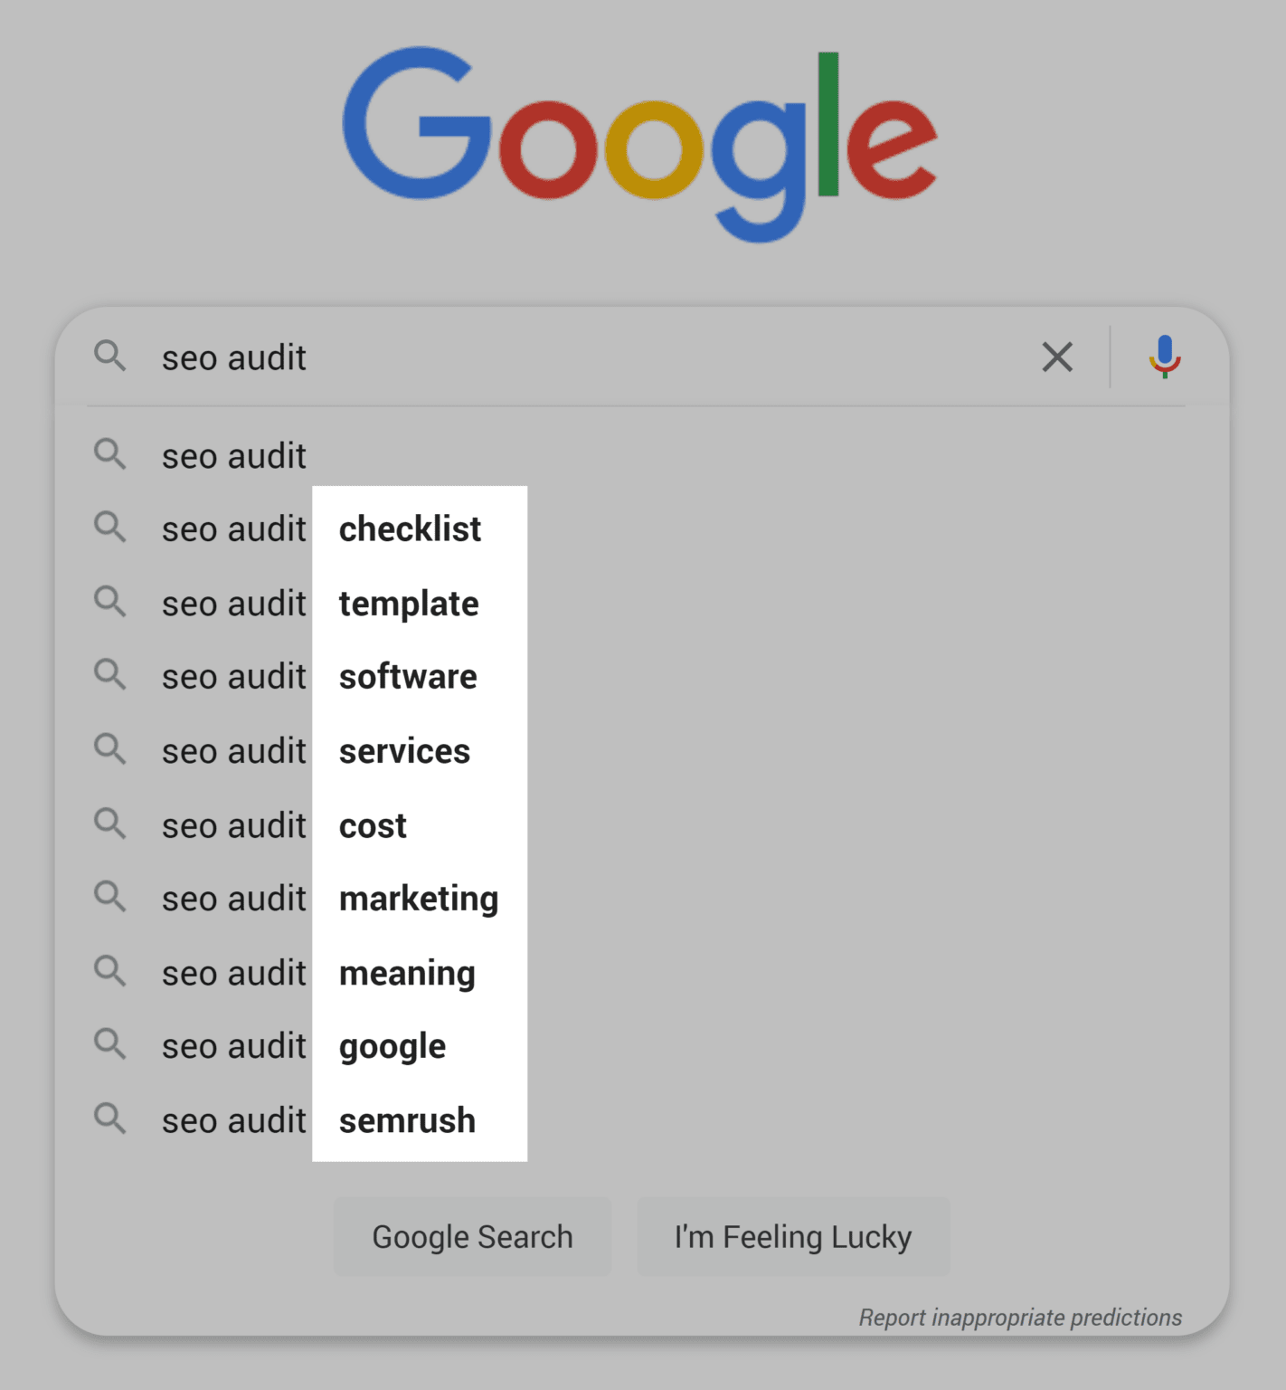Click the search icon beside 'seo audit services'

(x=110, y=750)
